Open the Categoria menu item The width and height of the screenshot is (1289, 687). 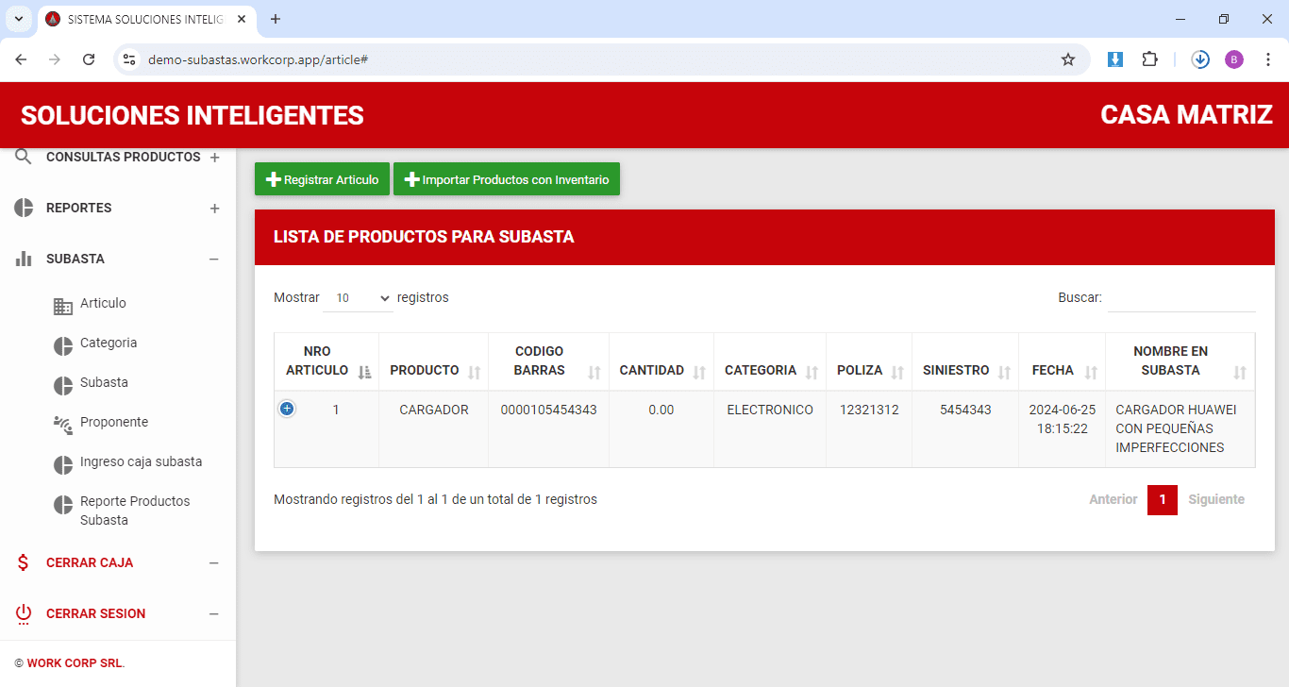click(x=109, y=343)
